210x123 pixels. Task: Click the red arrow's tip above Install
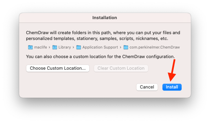pos(170,80)
